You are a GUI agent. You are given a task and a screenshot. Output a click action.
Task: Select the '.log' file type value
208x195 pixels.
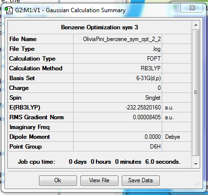pos(156,49)
